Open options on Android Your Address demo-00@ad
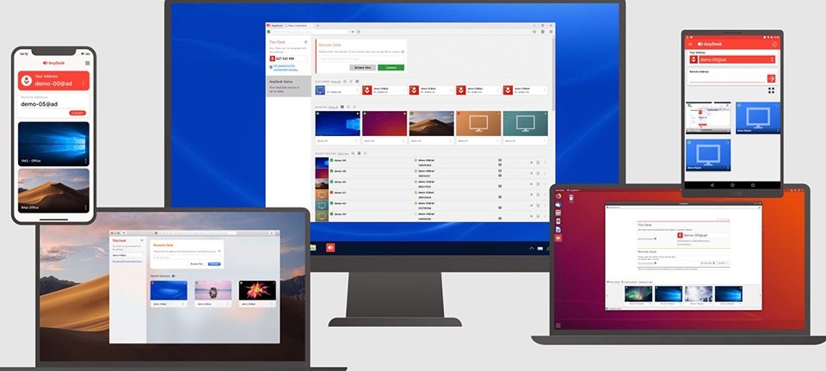Viewport: 826px width, 371px height. (x=773, y=59)
